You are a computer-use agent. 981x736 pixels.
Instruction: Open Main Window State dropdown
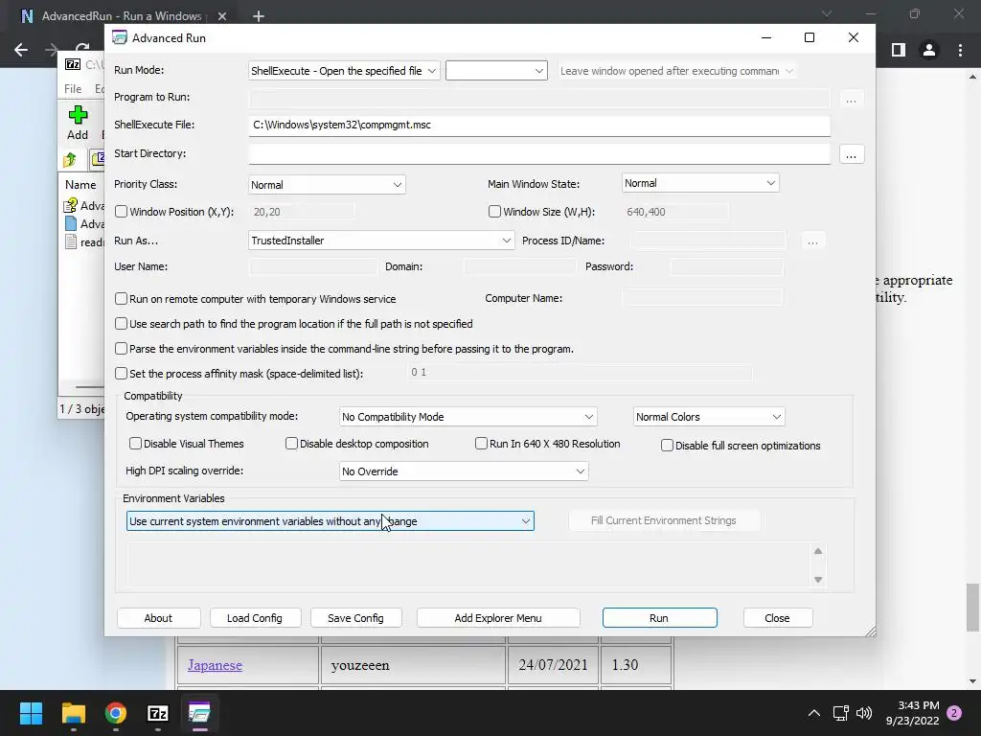coord(700,183)
